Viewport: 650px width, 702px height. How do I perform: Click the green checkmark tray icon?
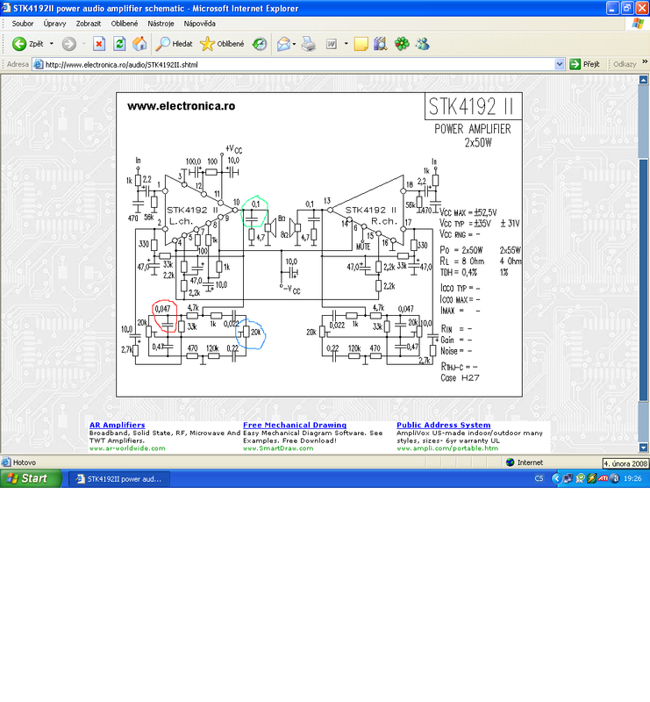pyautogui.click(x=580, y=478)
